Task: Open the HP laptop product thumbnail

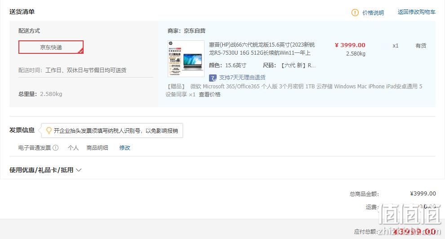Action: (186, 59)
